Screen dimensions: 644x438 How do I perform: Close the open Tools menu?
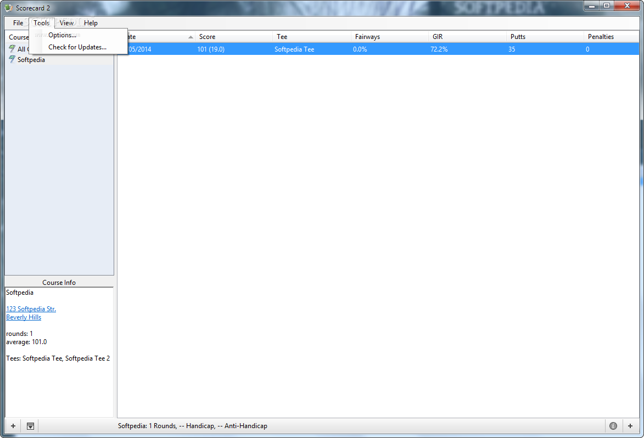point(42,23)
